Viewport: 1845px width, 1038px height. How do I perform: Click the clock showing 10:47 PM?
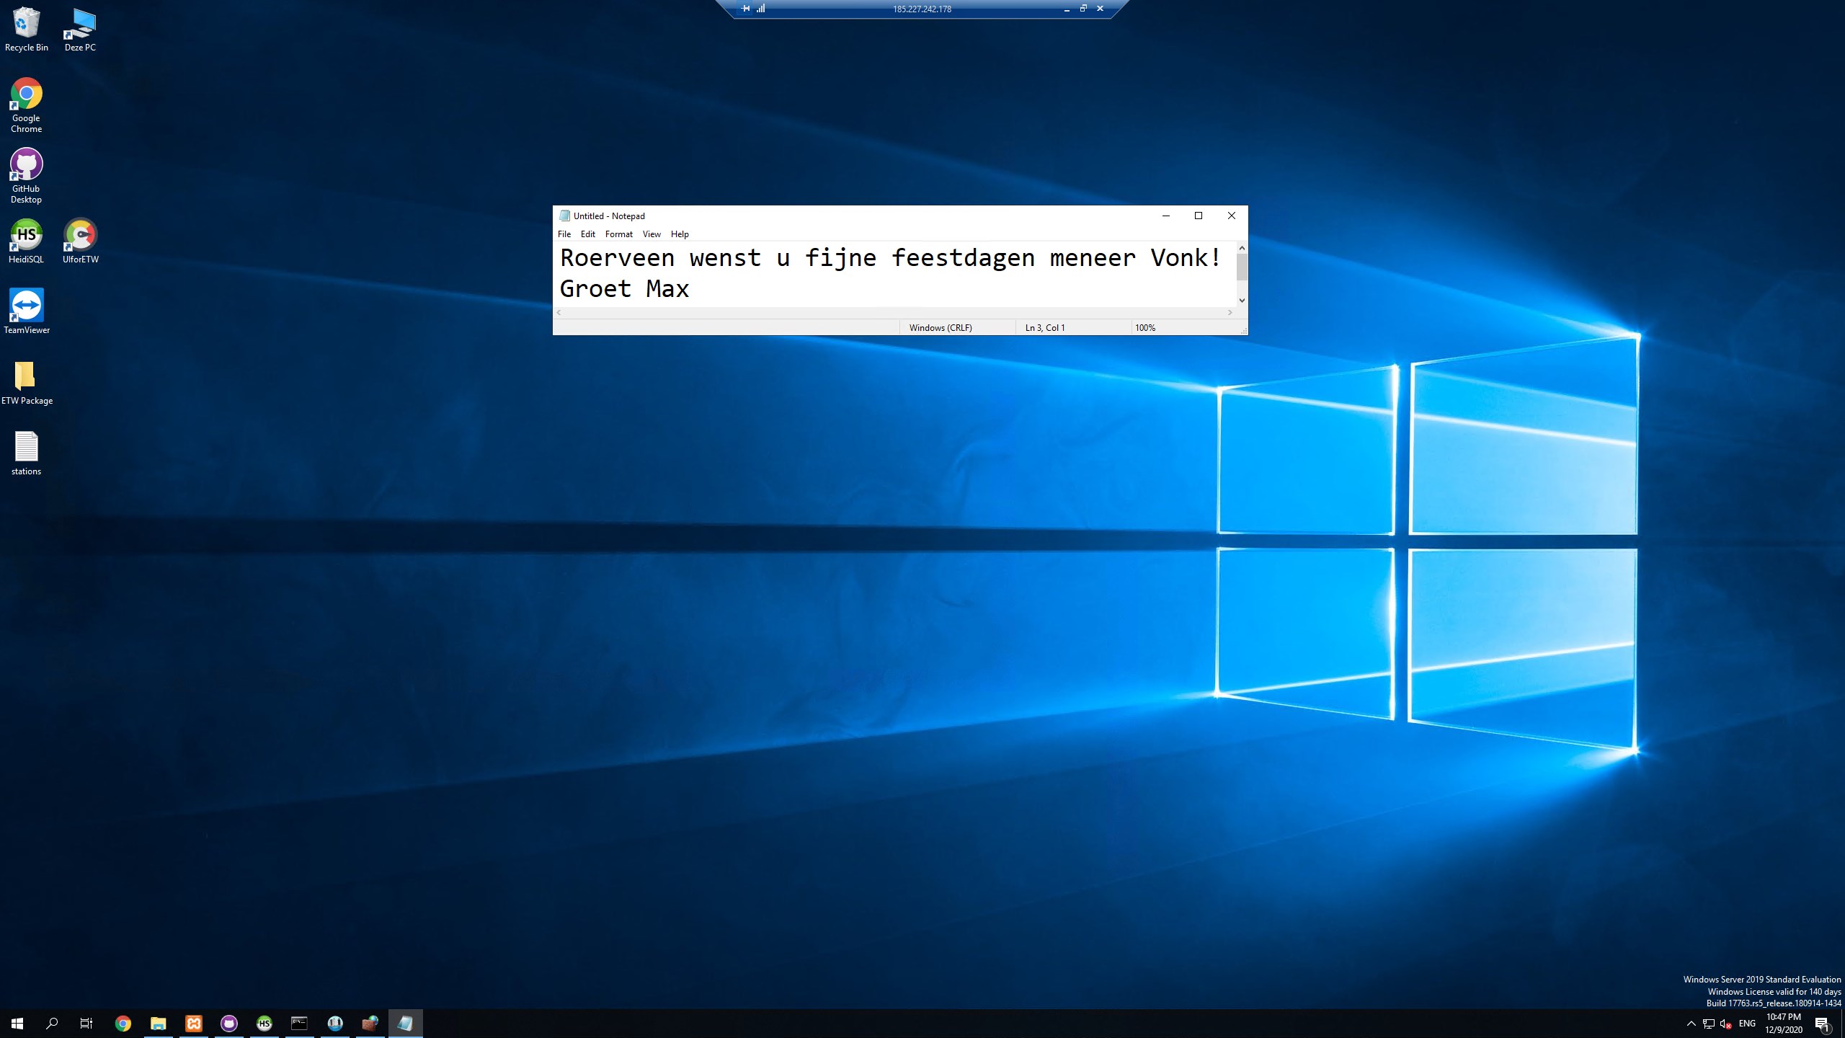pos(1784,1023)
